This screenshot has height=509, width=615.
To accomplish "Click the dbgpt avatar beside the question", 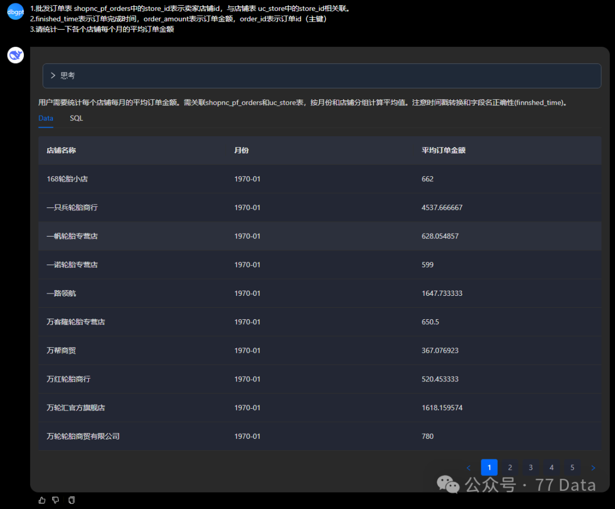I will [x=15, y=11].
